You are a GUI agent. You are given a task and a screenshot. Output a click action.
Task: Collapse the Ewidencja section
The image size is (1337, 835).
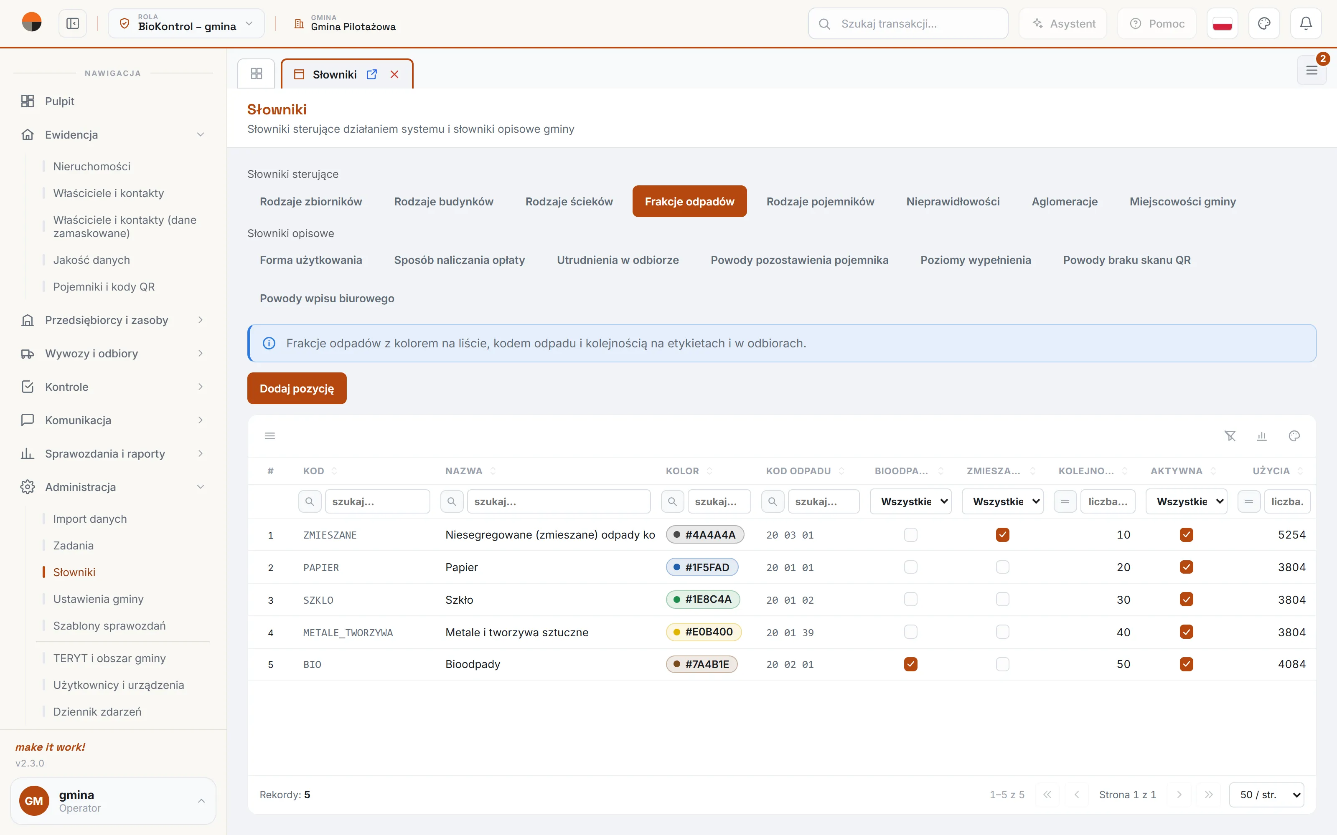[x=113, y=135]
